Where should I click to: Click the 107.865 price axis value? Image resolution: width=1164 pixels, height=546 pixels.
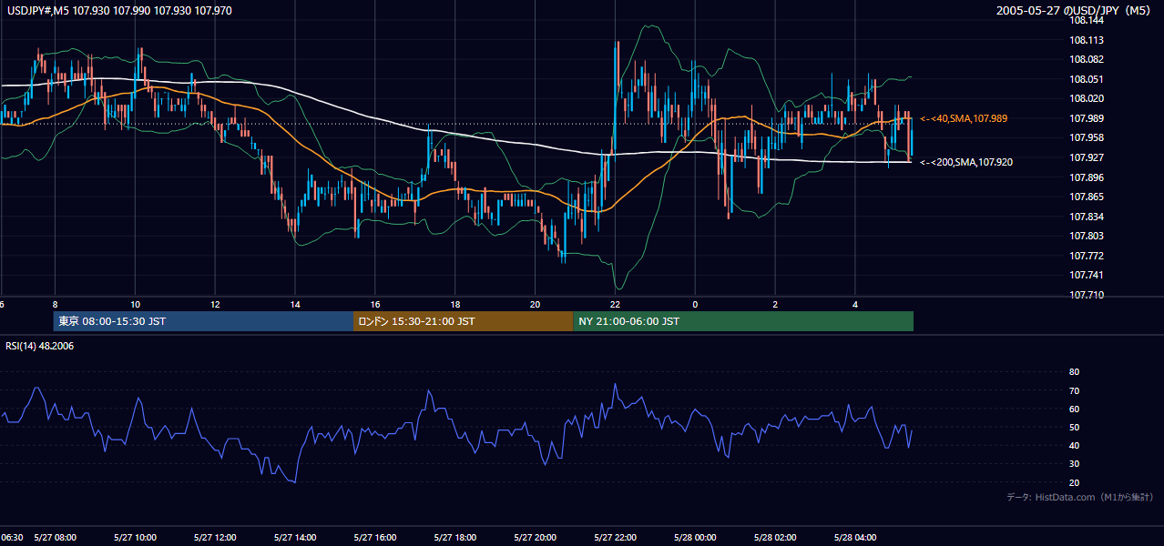coord(1087,197)
